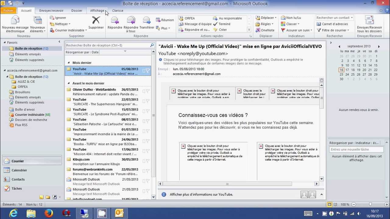Screen dimensions: 390x219
Task: Click the Réunion meeting icon
Action: tap(158, 20)
